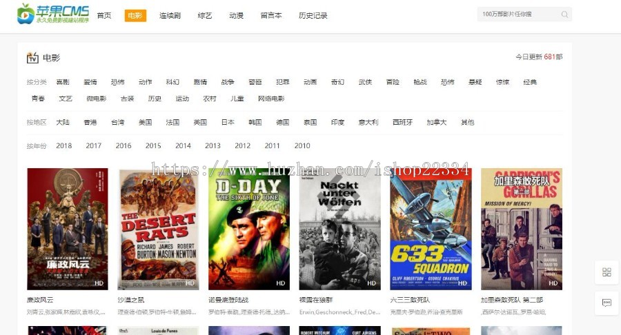Image resolution: width=621 pixels, height=335 pixels.
Task: Filter by 青春 category
Action: (x=38, y=99)
